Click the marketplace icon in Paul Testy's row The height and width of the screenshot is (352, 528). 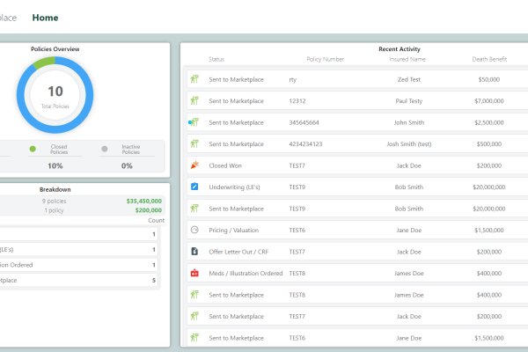[194, 100]
